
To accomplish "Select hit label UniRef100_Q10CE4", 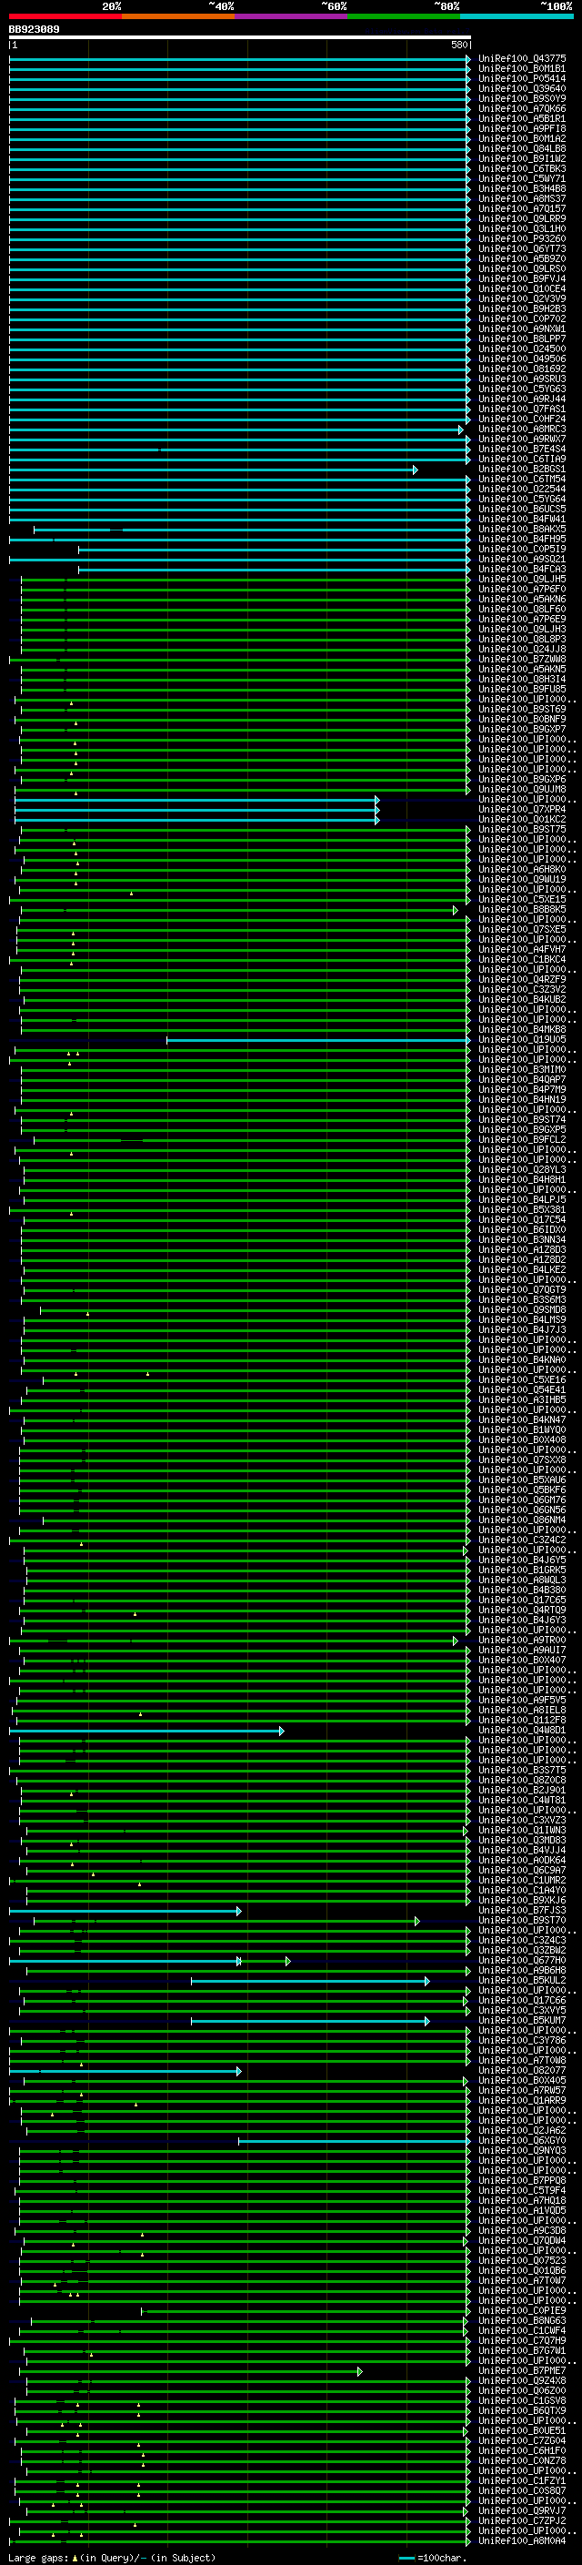I will (522, 288).
